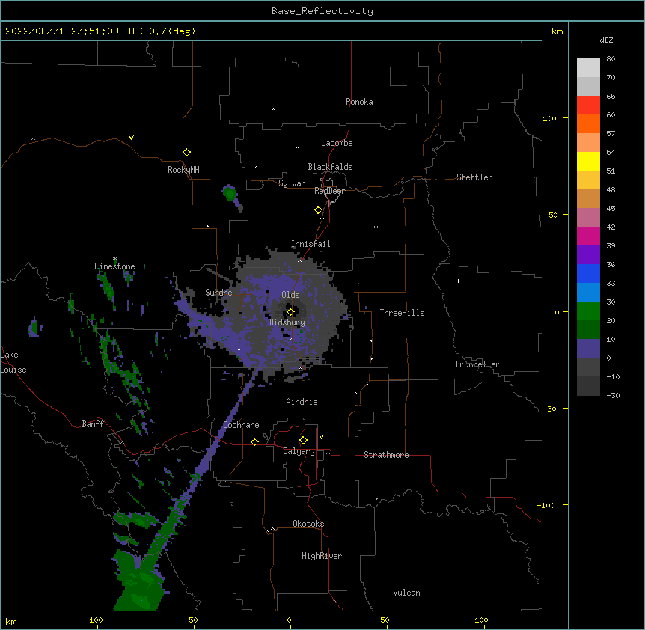Click the Strathmore town label

[386, 455]
